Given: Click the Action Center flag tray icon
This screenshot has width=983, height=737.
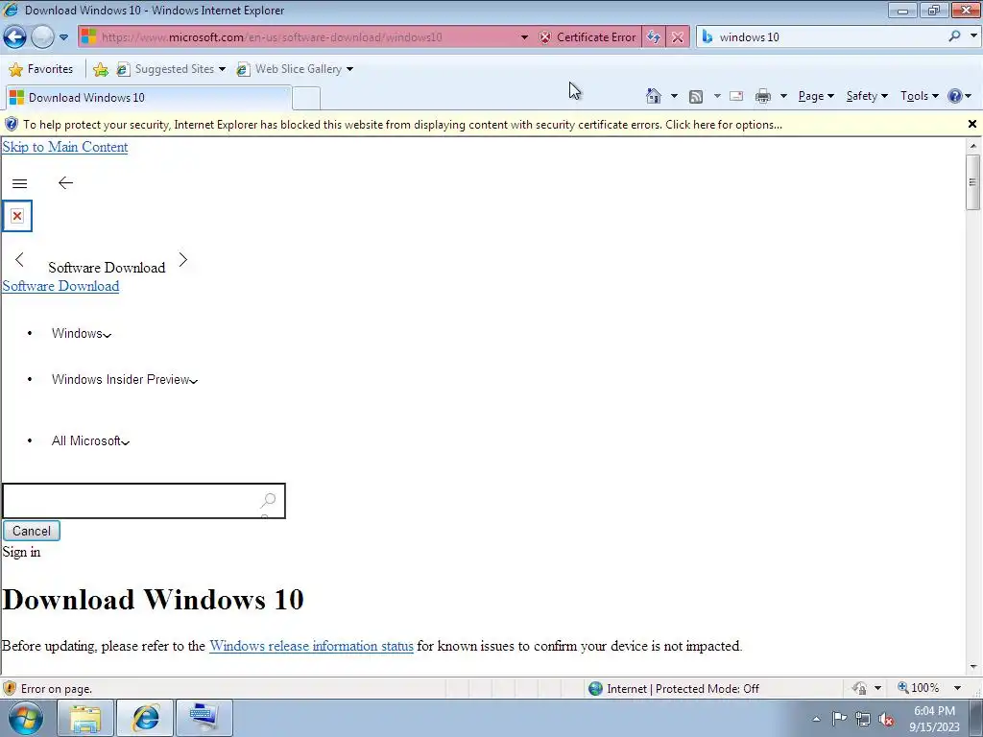Looking at the screenshot, I should [839, 719].
